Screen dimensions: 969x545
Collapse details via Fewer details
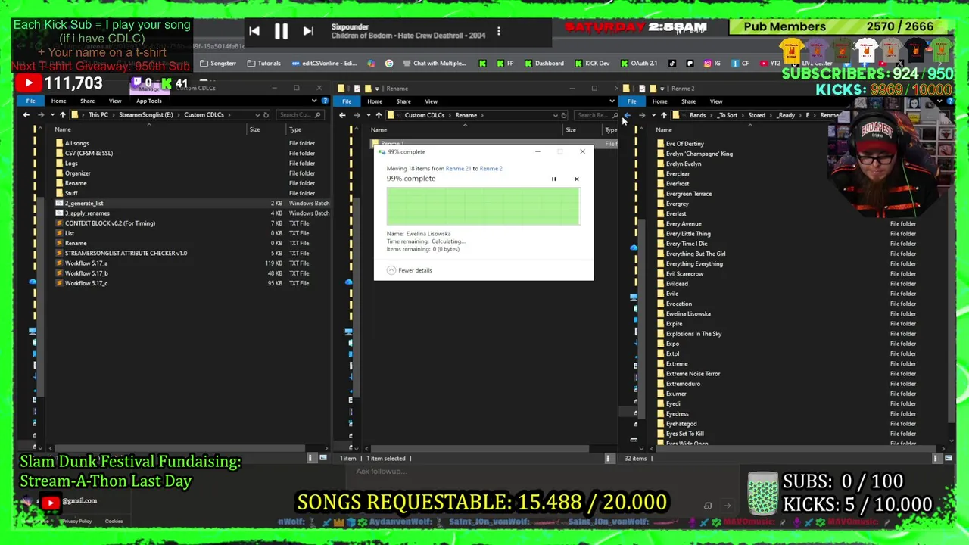point(410,270)
